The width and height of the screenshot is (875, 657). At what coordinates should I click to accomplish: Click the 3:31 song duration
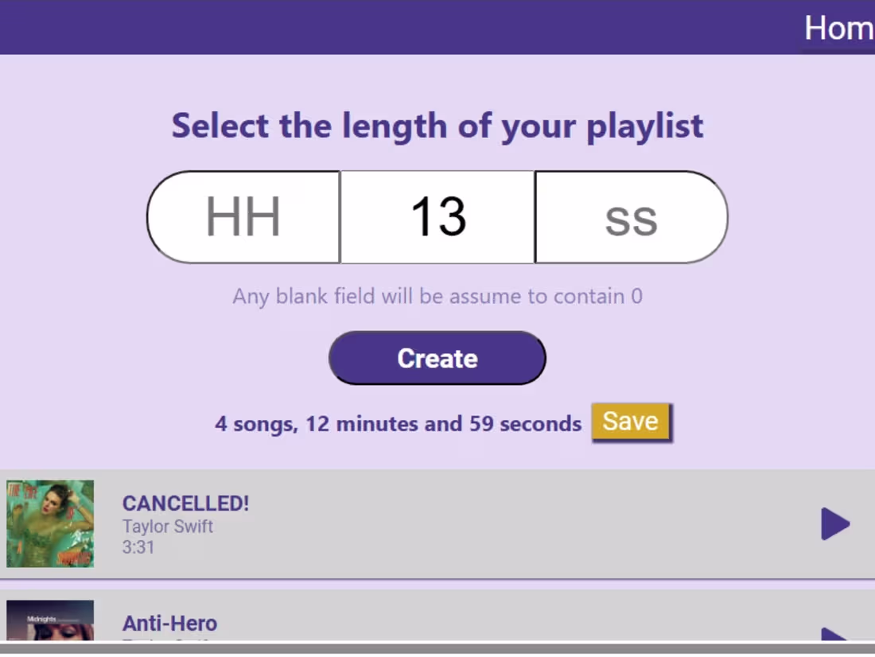(138, 547)
